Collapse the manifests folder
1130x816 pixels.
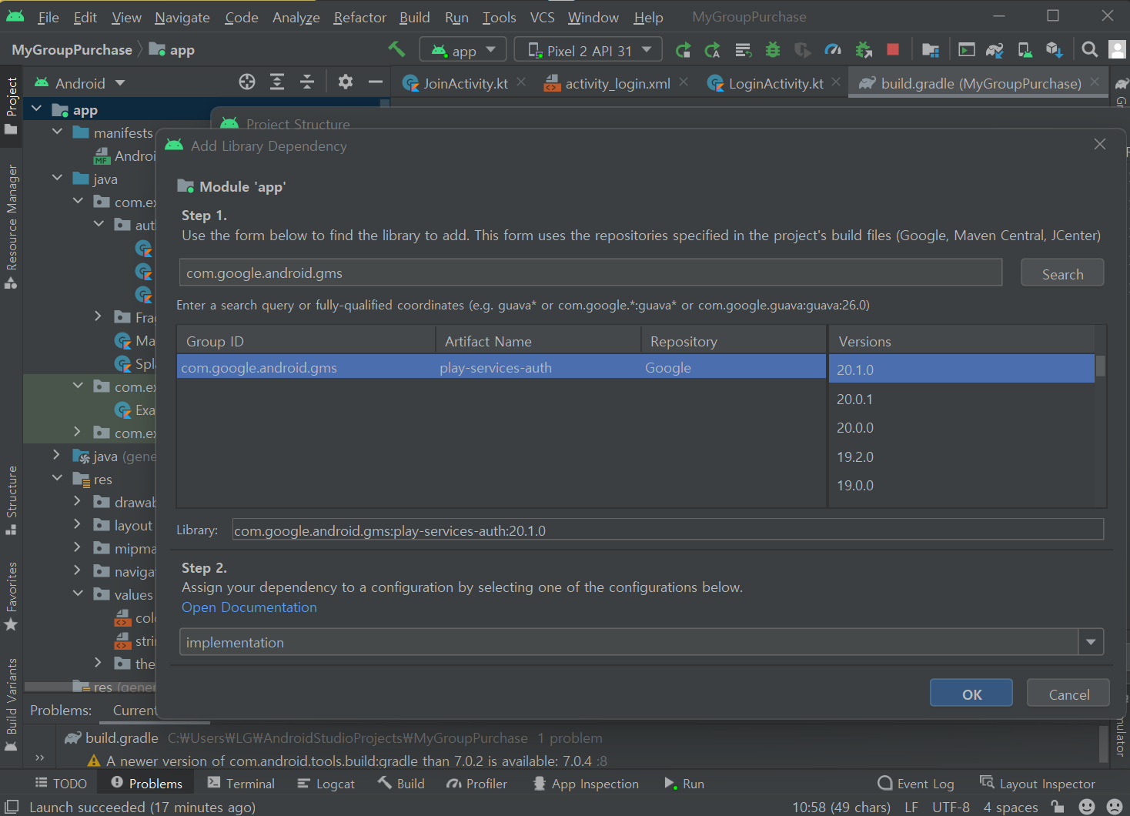(57, 132)
